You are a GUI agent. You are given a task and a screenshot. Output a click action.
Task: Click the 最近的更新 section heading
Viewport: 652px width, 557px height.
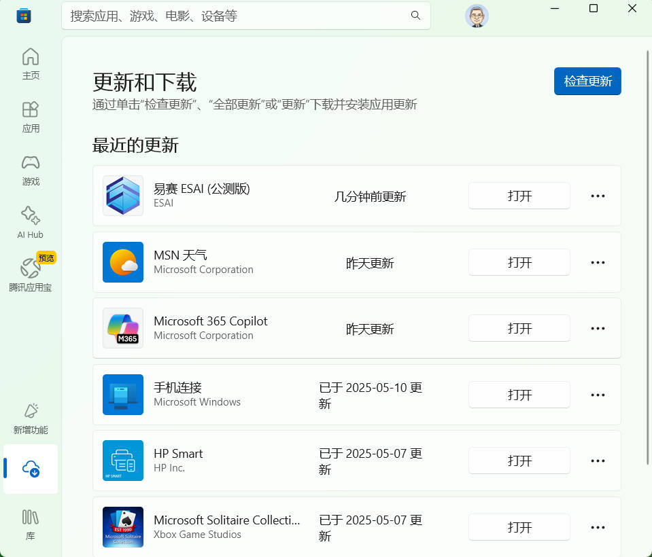135,145
